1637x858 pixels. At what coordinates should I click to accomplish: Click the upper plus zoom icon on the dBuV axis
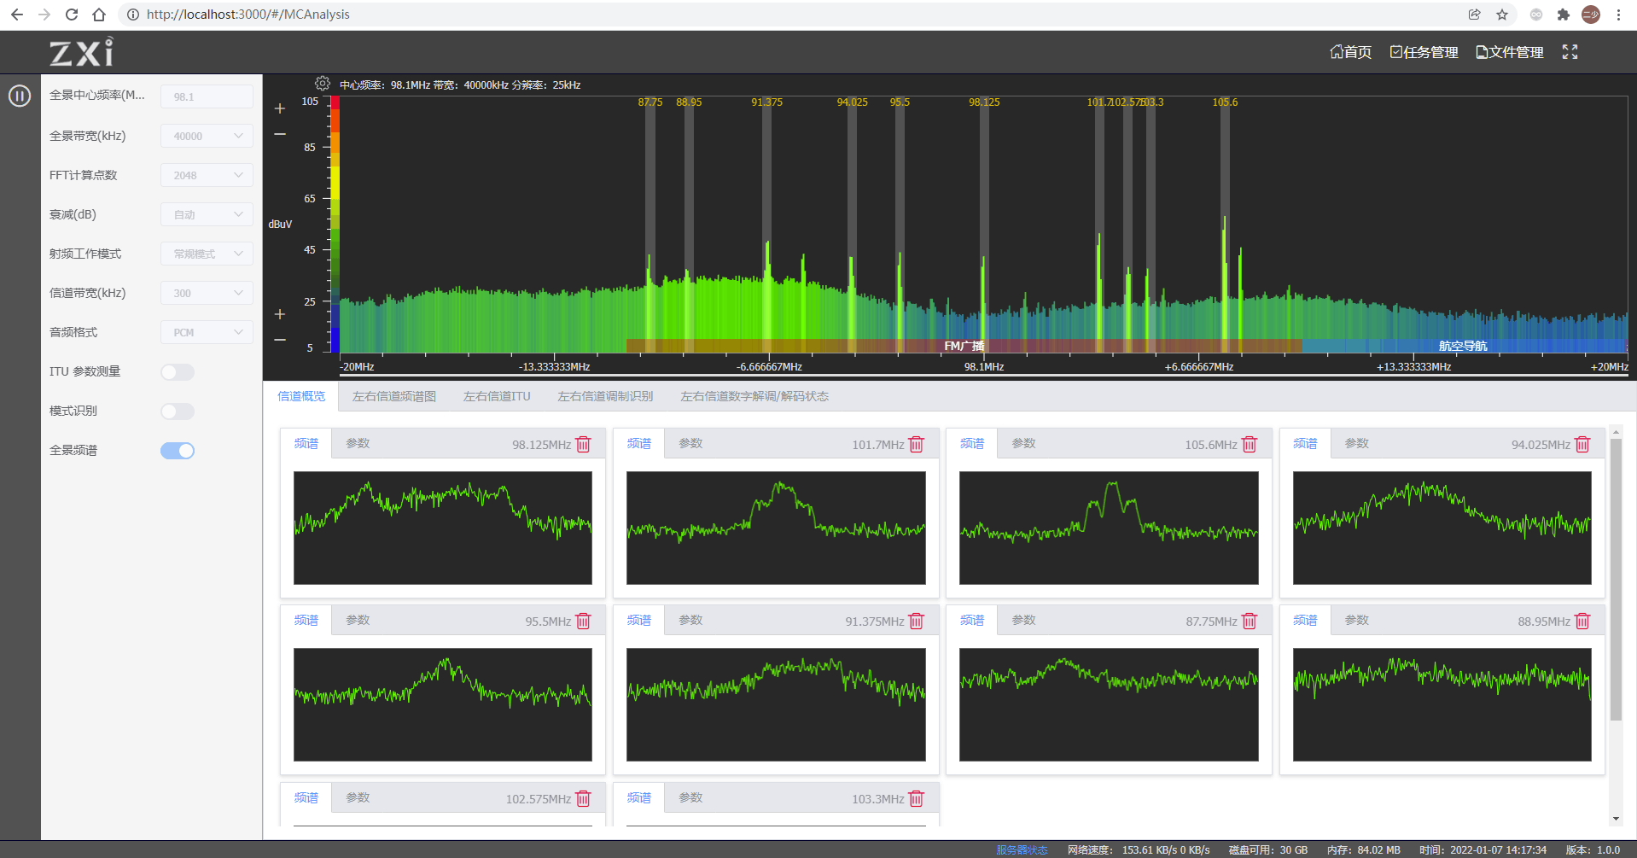click(279, 108)
